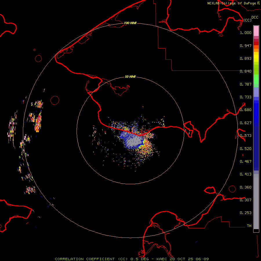Click the 0.680 scale value
The image size is (261, 261).
point(246,110)
